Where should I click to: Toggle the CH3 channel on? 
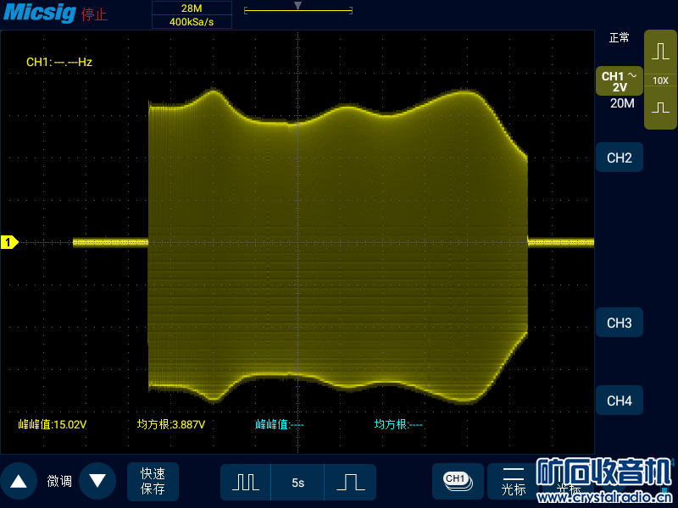click(619, 323)
